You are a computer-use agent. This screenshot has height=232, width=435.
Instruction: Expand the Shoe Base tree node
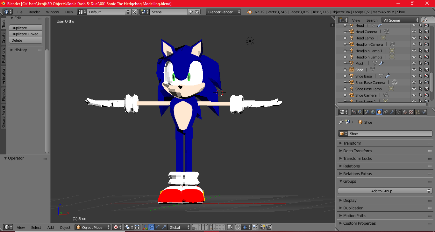[345, 76]
